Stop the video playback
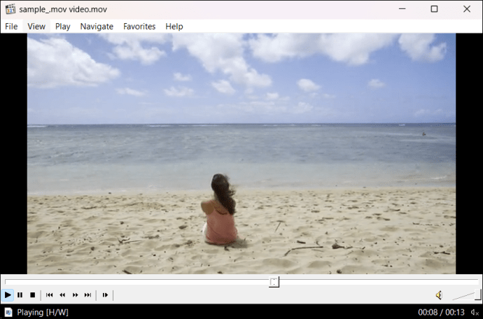Image resolution: width=483 pixels, height=319 pixels. 32,295
